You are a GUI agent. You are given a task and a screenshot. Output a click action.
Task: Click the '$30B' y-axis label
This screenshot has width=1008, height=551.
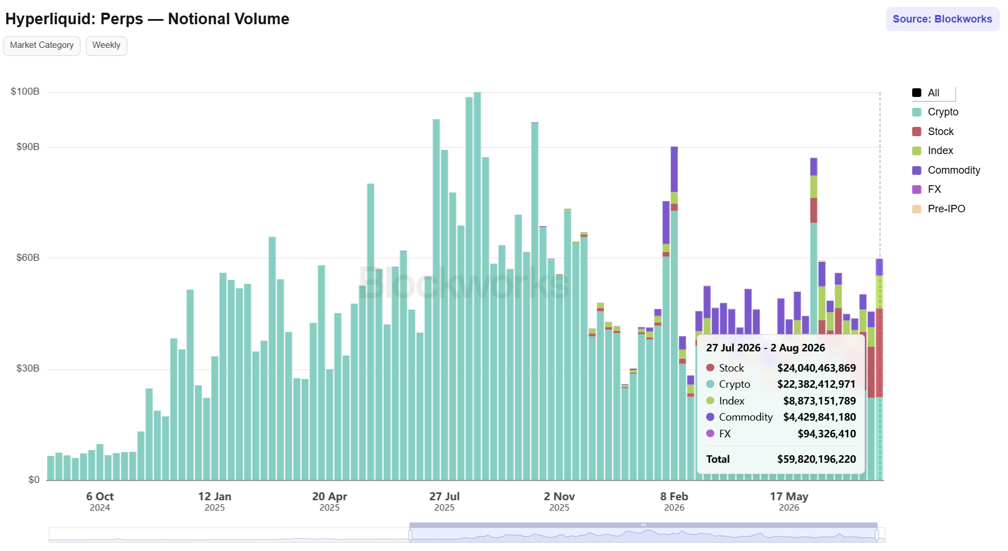tap(28, 369)
